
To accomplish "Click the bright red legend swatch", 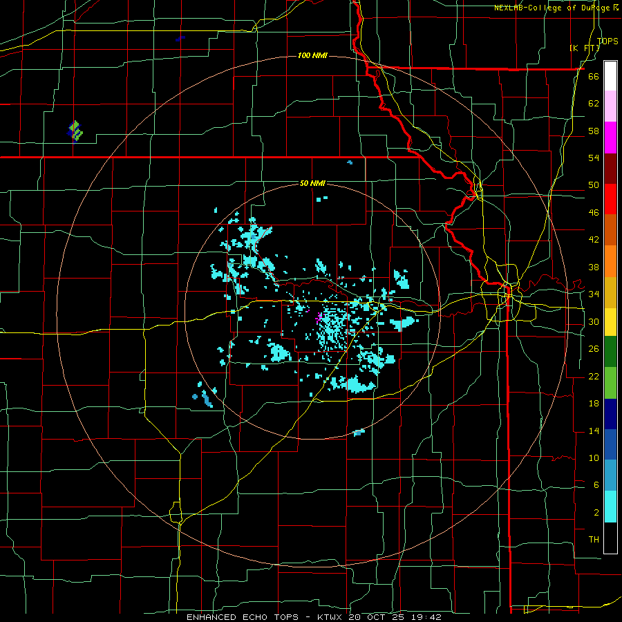I will tap(610, 199).
